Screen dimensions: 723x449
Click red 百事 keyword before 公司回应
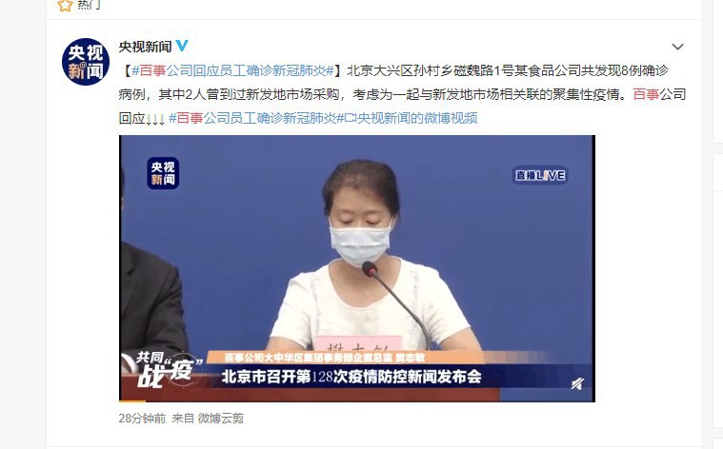click(x=646, y=94)
